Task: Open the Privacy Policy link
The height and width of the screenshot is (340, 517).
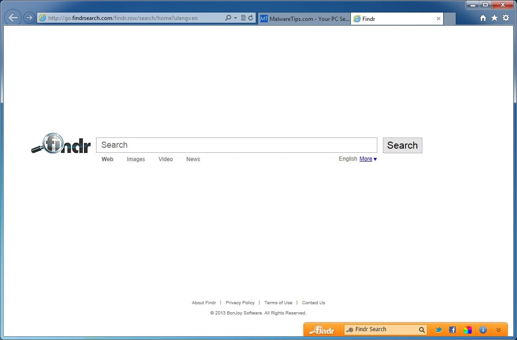Action: [x=240, y=303]
